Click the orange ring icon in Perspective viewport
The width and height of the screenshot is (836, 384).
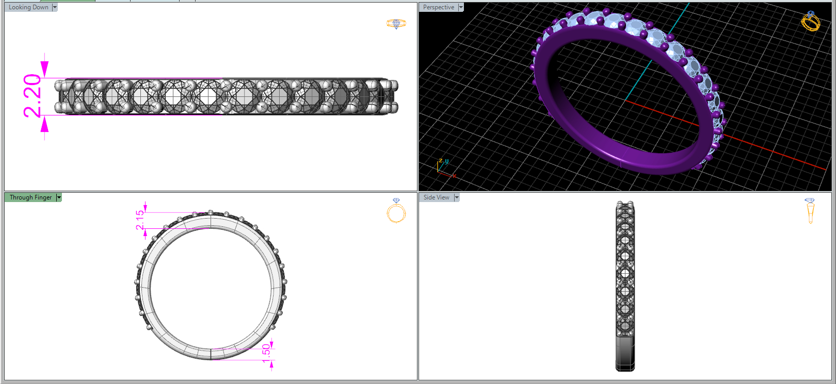[811, 21]
